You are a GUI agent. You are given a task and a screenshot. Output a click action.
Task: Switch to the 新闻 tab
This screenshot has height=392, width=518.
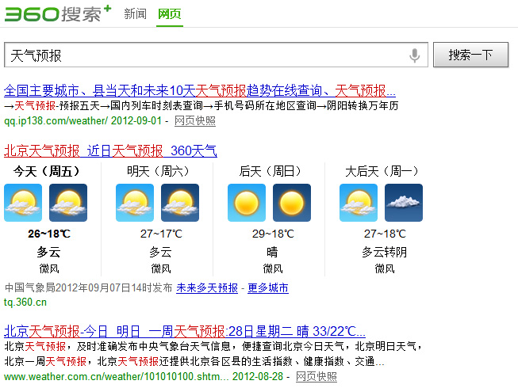point(135,13)
